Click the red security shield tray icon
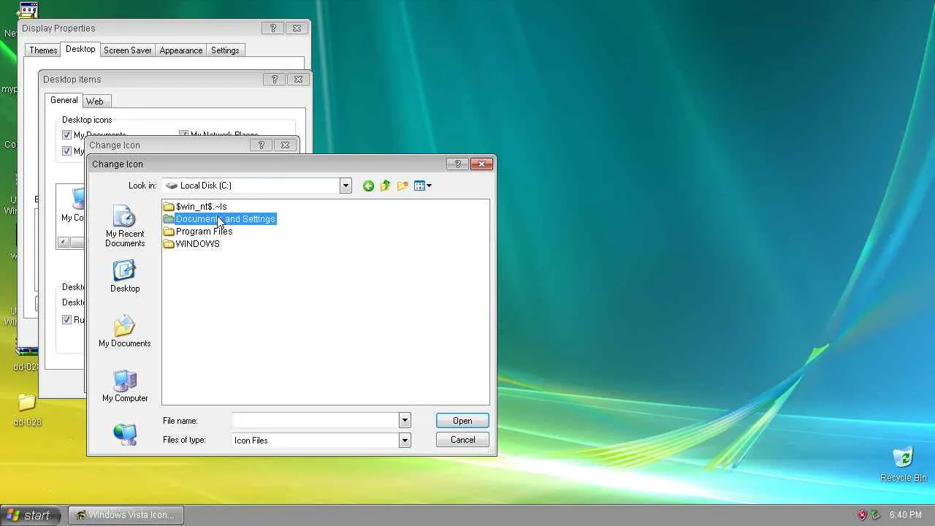 (x=862, y=515)
